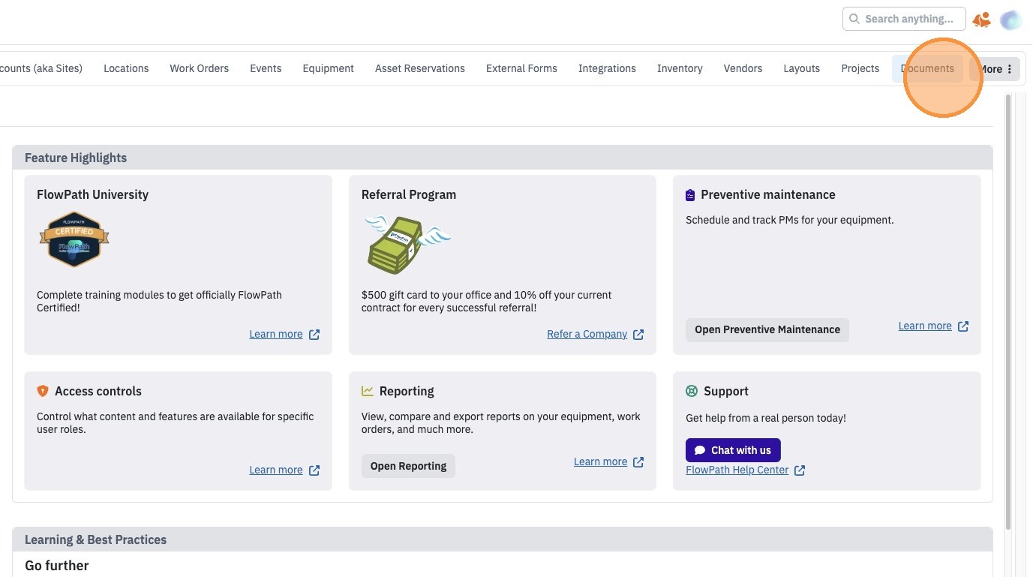
Task: Click the FlowPath University card title
Action: pyautogui.click(x=92, y=194)
